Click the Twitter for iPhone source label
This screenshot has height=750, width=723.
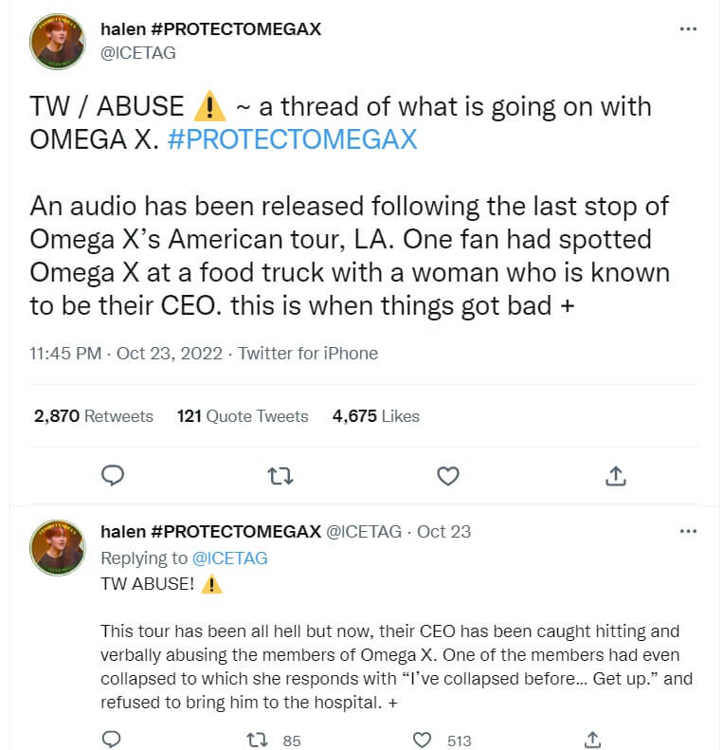308,354
